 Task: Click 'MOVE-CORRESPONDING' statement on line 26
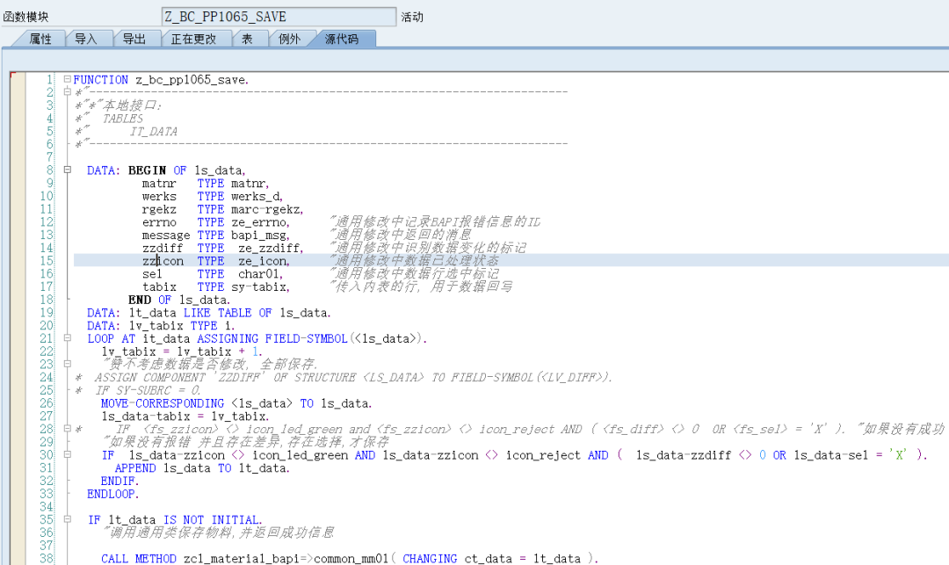point(163,403)
